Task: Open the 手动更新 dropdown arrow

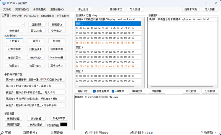Action: (216, 133)
